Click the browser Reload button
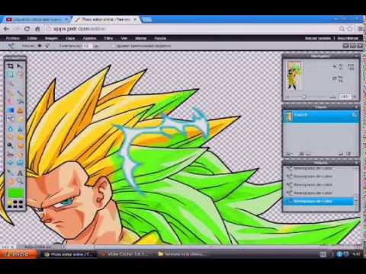 (27, 29)
